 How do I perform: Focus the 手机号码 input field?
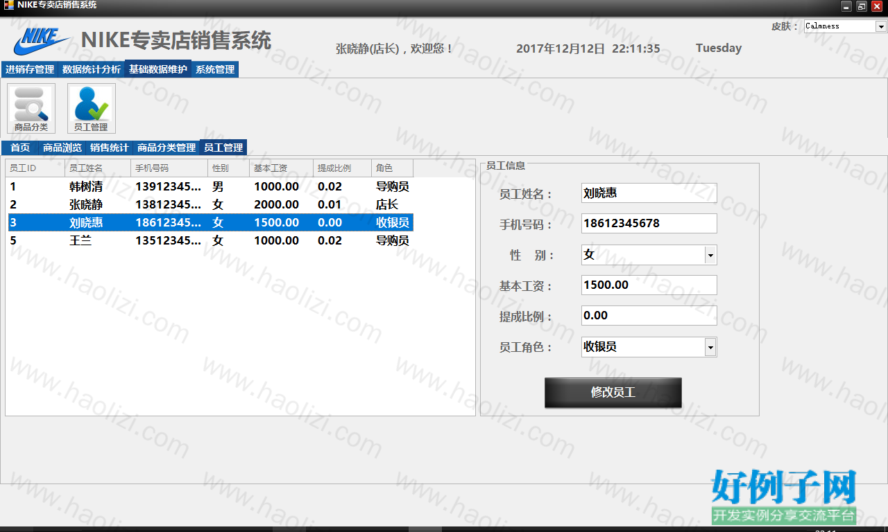pyautogui.click(x=649, y=224)
